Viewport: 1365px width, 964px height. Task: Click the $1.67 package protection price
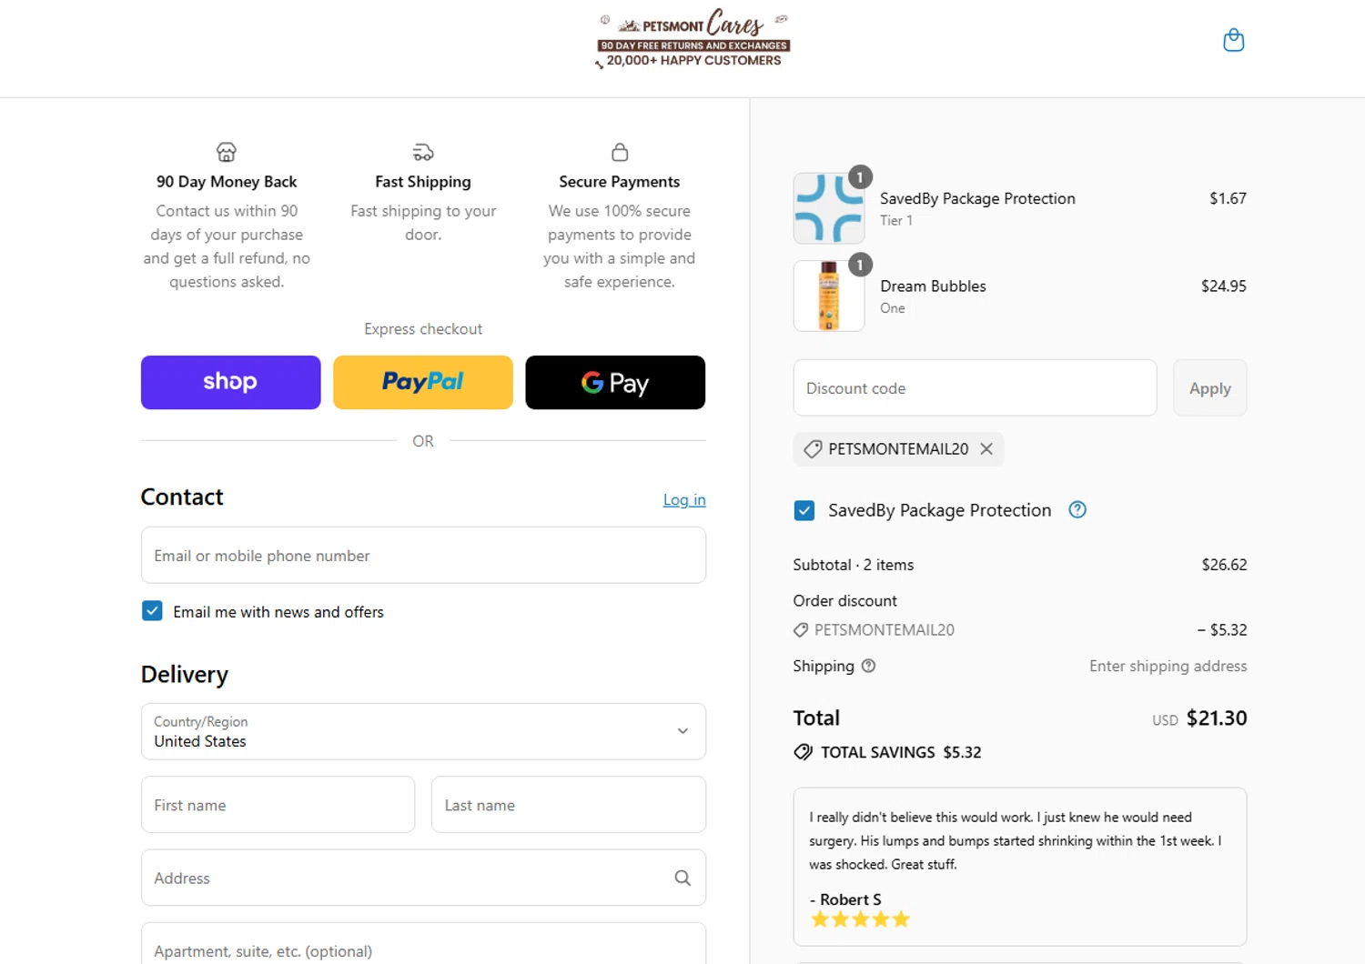1228,198
